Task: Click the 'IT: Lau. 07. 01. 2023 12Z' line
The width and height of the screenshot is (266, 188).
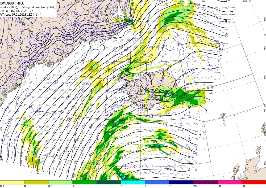Action: click(x=16, y=11)
